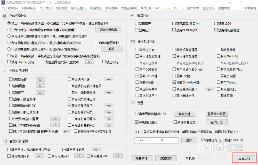Image resolution: width=258 pixels, height=165 pixels.
Task: Open the +/- list for 禁用发邮件
Action: [x=40, y=79]
